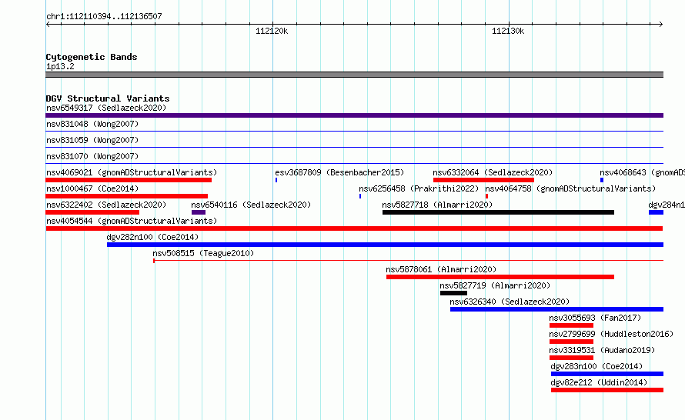The width and height of the screenshot is (685, 420).
Task: Click the Cytogenetic Bands track title
Action: coord(92,57)
